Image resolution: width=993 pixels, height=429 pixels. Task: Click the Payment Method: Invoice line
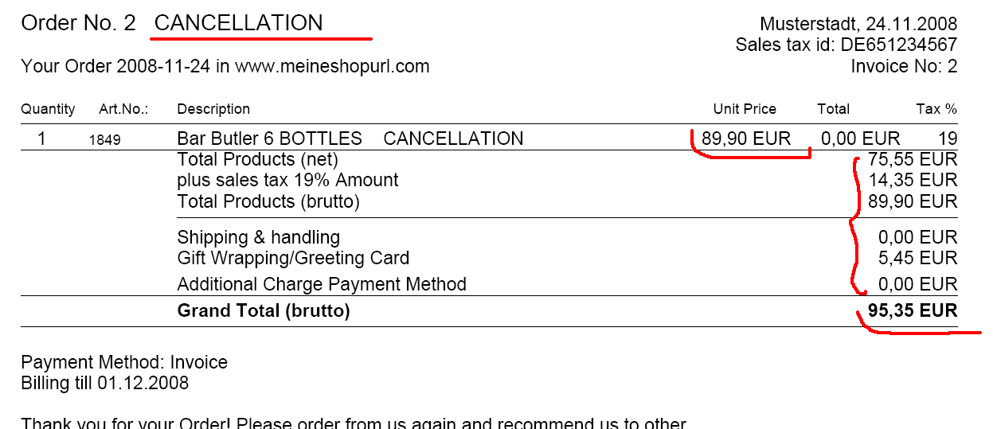click(124, 363)
